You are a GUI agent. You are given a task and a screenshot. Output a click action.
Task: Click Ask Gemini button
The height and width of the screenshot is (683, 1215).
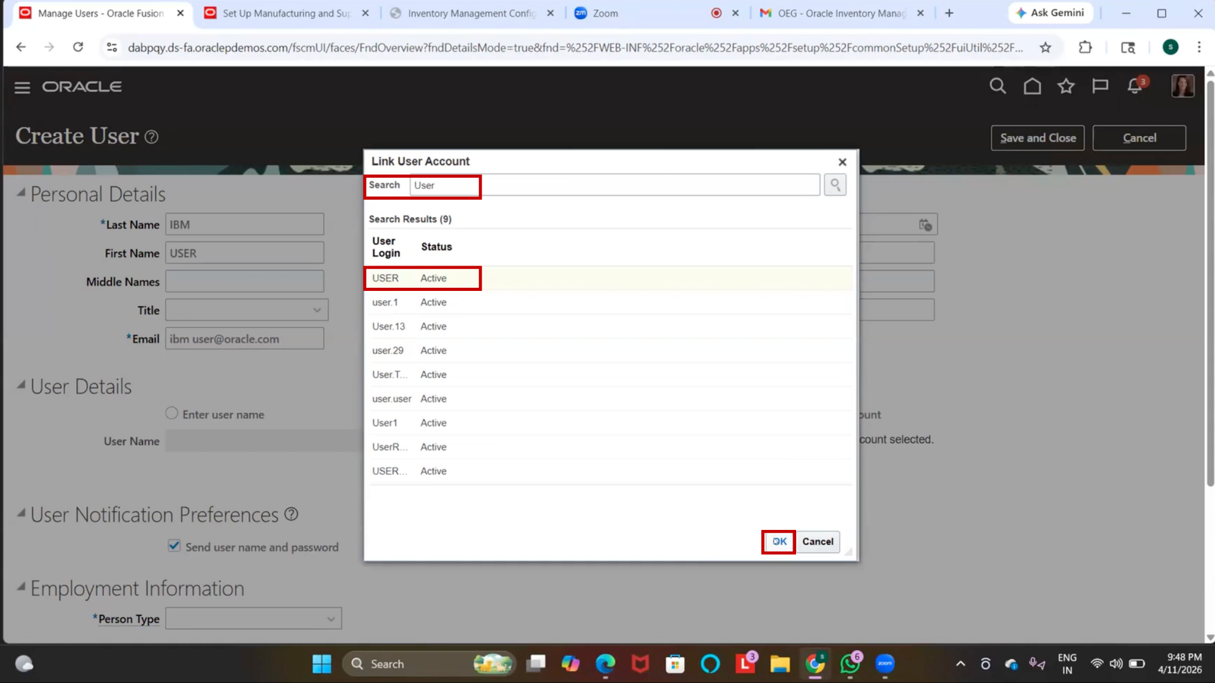click(1050, 13)
